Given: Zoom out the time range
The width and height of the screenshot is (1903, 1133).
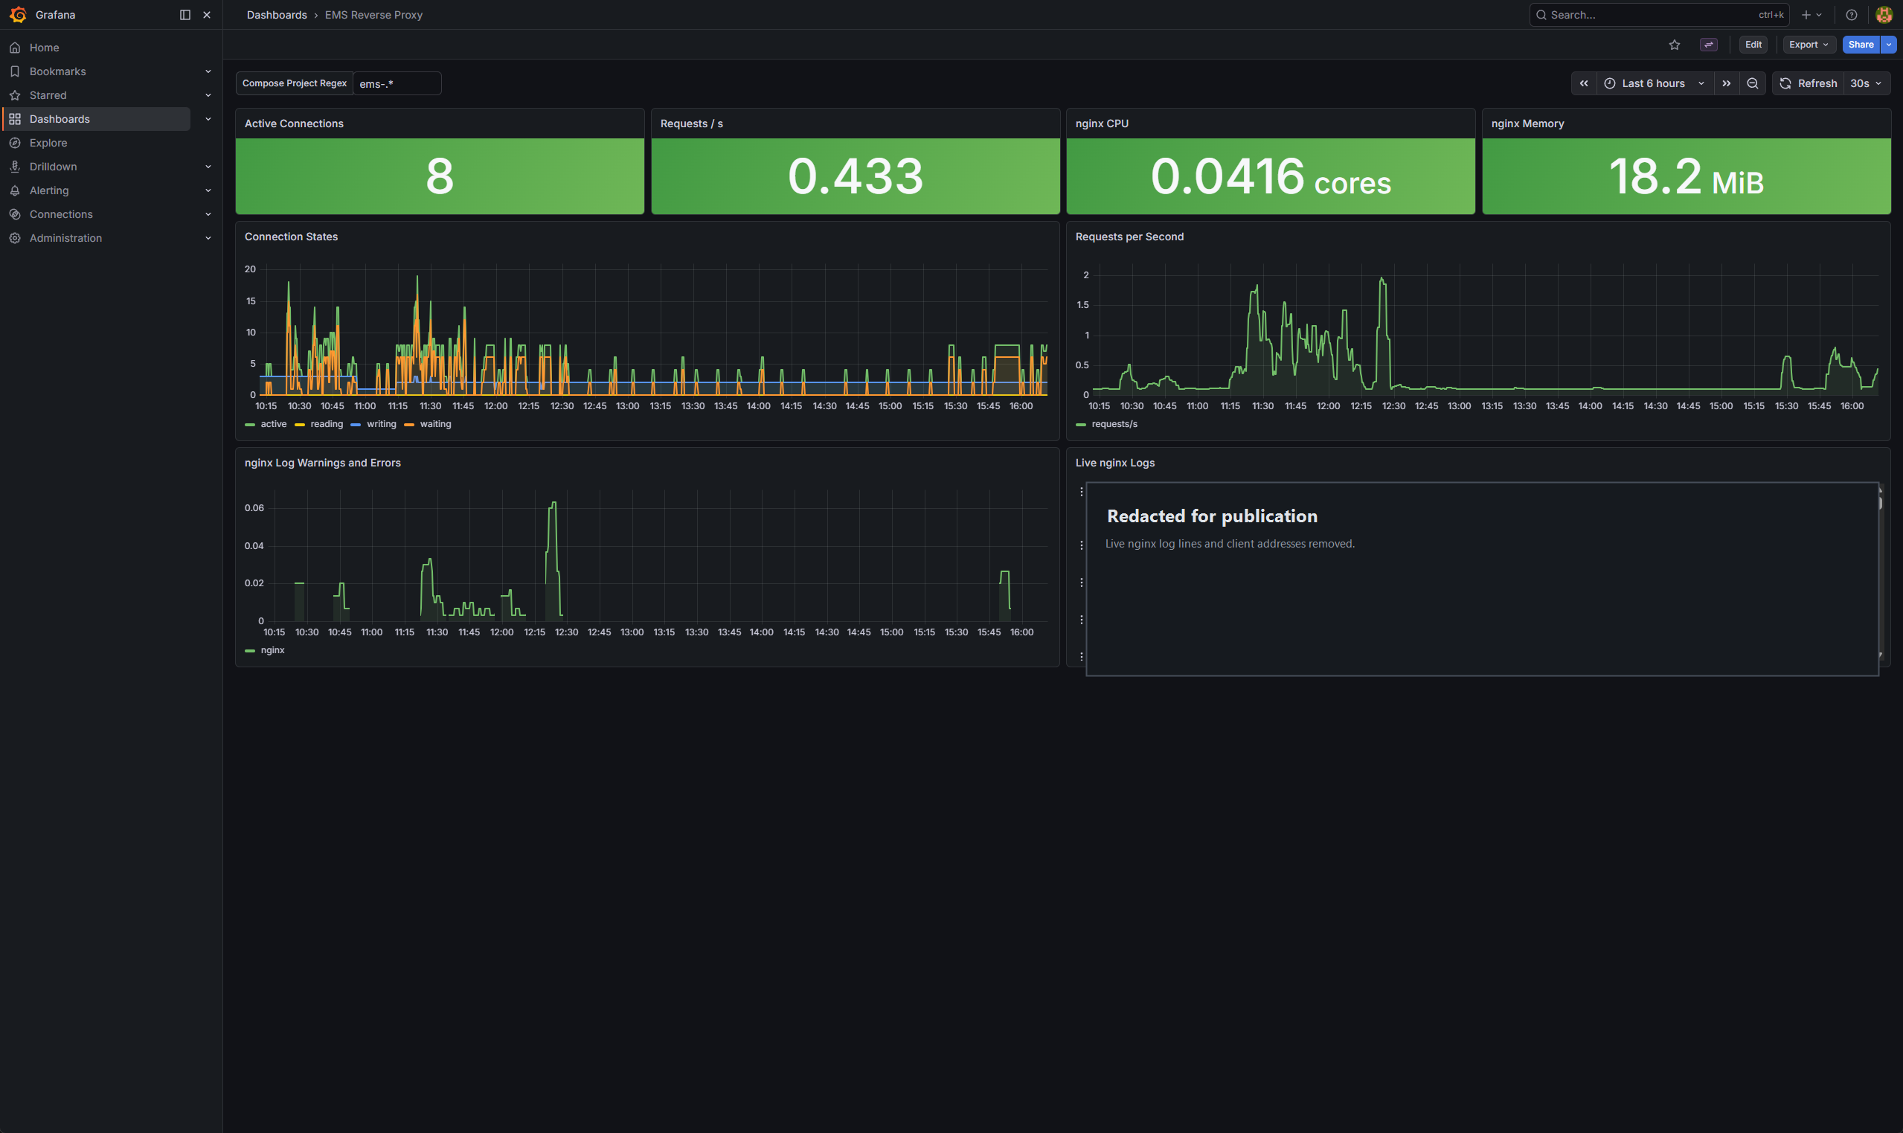Looking at the screenshot, I should pos(1752,83).
